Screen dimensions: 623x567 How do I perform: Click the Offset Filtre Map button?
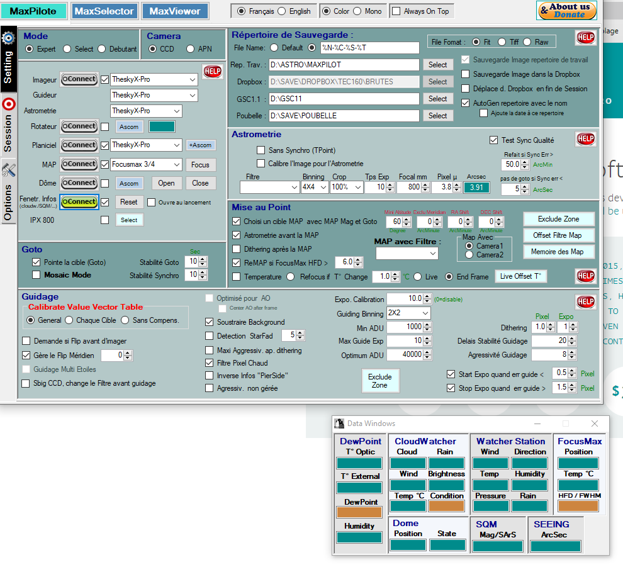click(559, 235)
